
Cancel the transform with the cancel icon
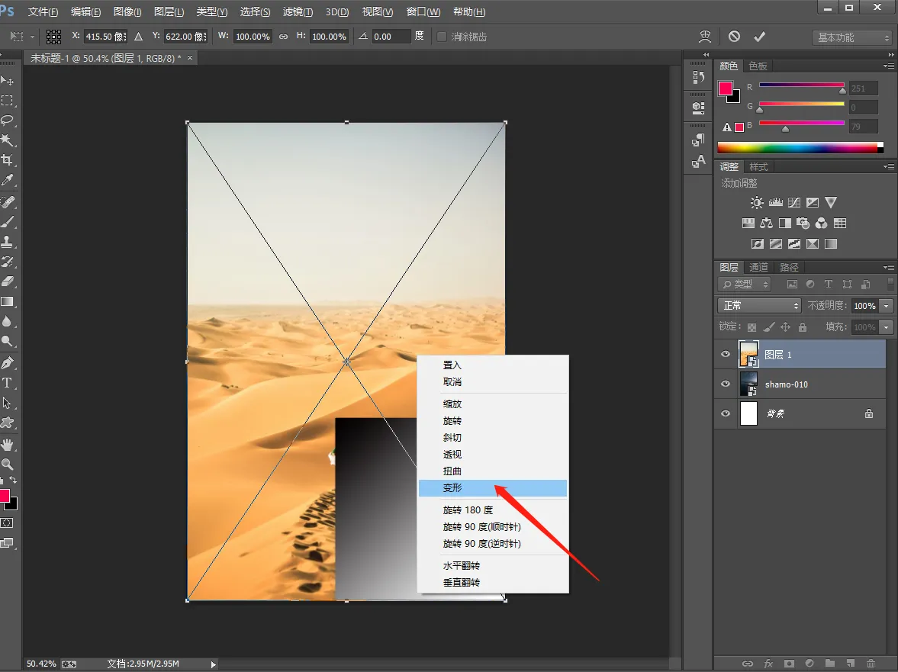(734, 37)
